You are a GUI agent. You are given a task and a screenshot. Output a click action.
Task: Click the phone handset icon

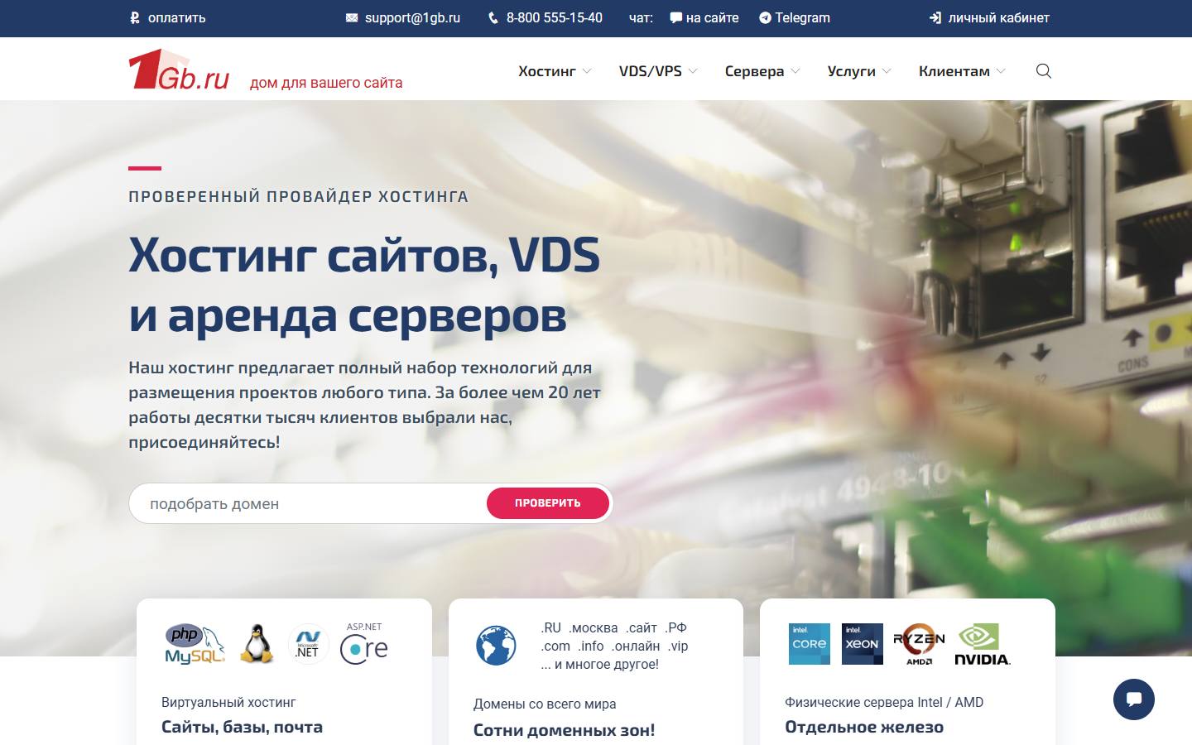coord(494,17)
